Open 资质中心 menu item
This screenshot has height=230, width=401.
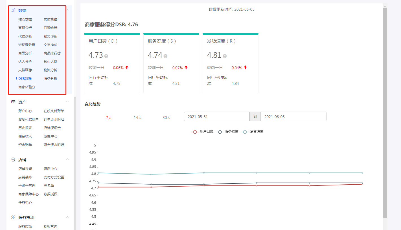tap(51, 169)
